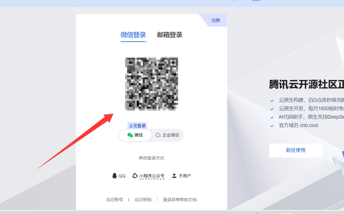Open the 登录异常帮助文档 help link
Image resolution: width=344 pixels, height=214 pixels.
tap(180, 200)
